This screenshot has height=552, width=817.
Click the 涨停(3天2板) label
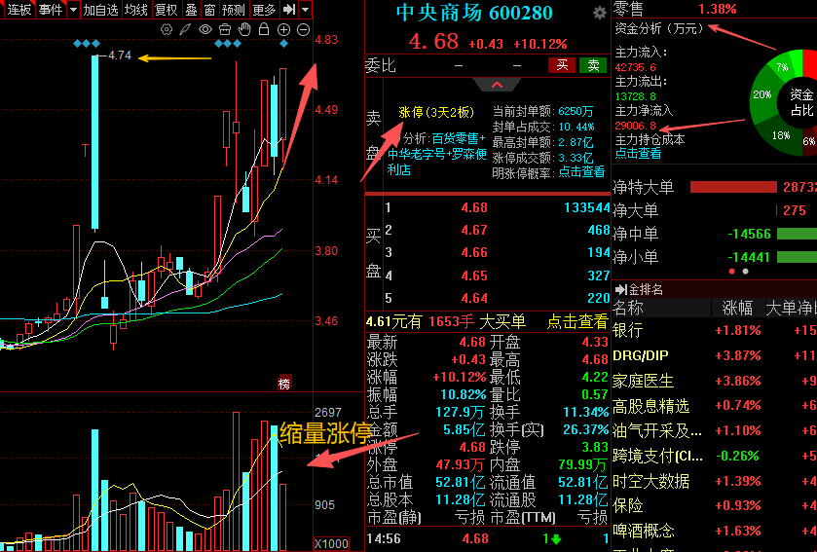[x=436, y=112]
